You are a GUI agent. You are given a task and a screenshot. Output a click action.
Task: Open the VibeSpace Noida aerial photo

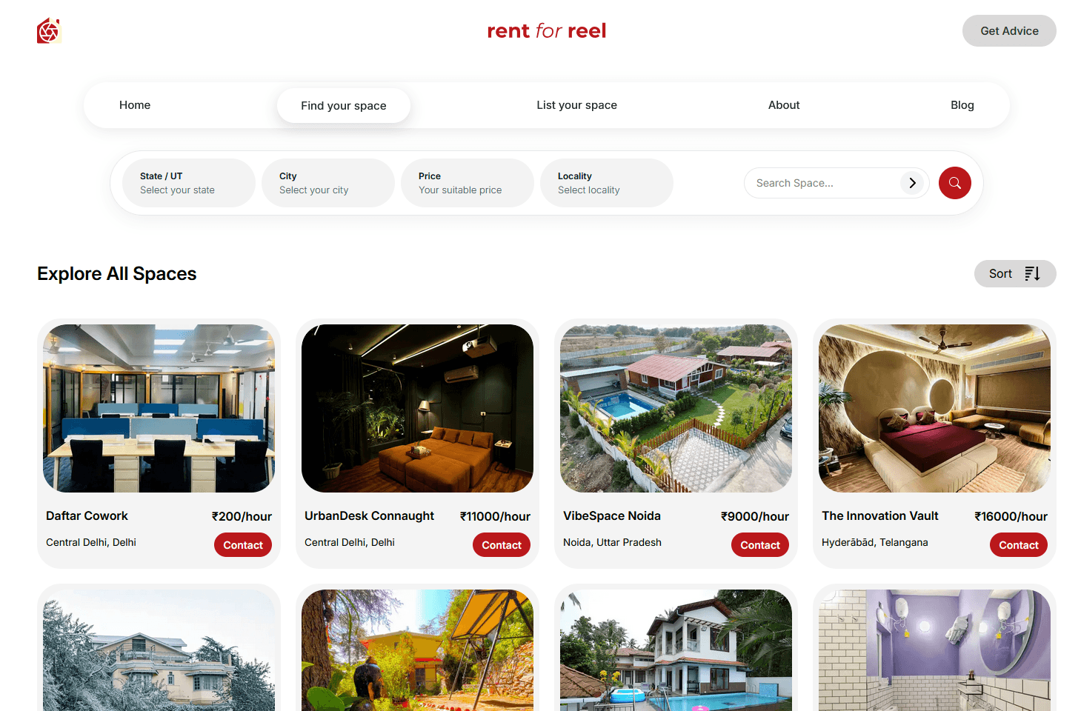(x=676, y=408)
